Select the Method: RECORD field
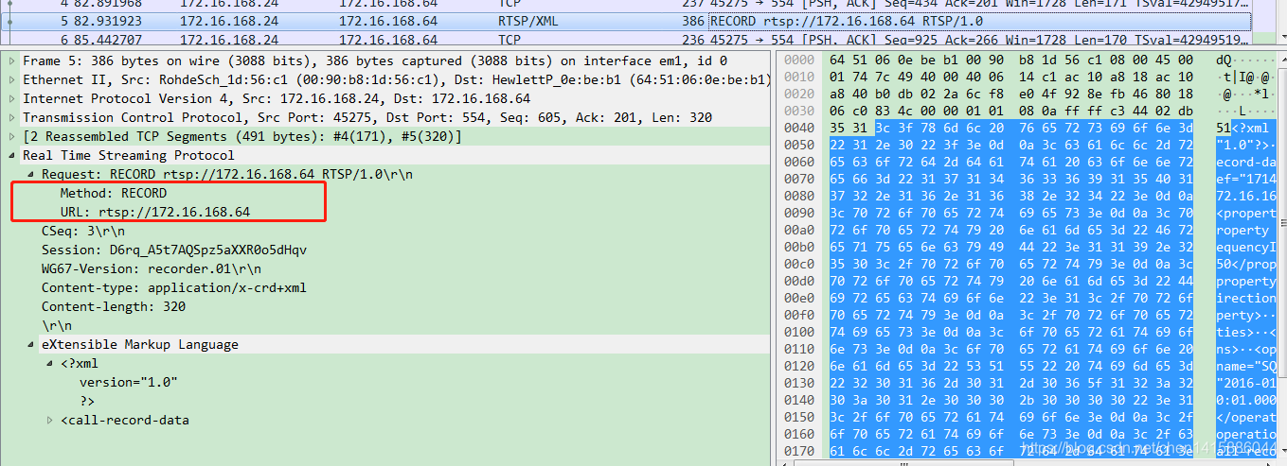This screenshot has height=466, width=1287. pos(114,193)
